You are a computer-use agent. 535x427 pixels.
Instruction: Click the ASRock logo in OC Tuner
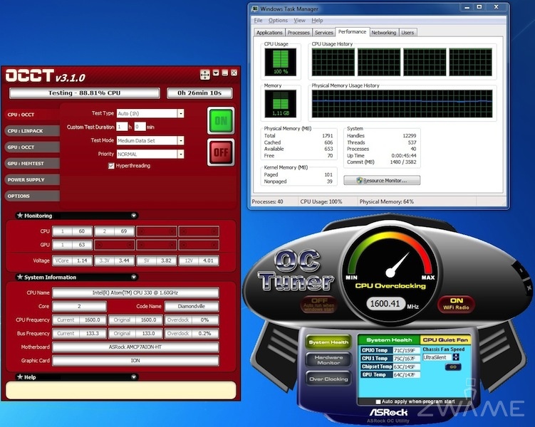coord(388,412)
